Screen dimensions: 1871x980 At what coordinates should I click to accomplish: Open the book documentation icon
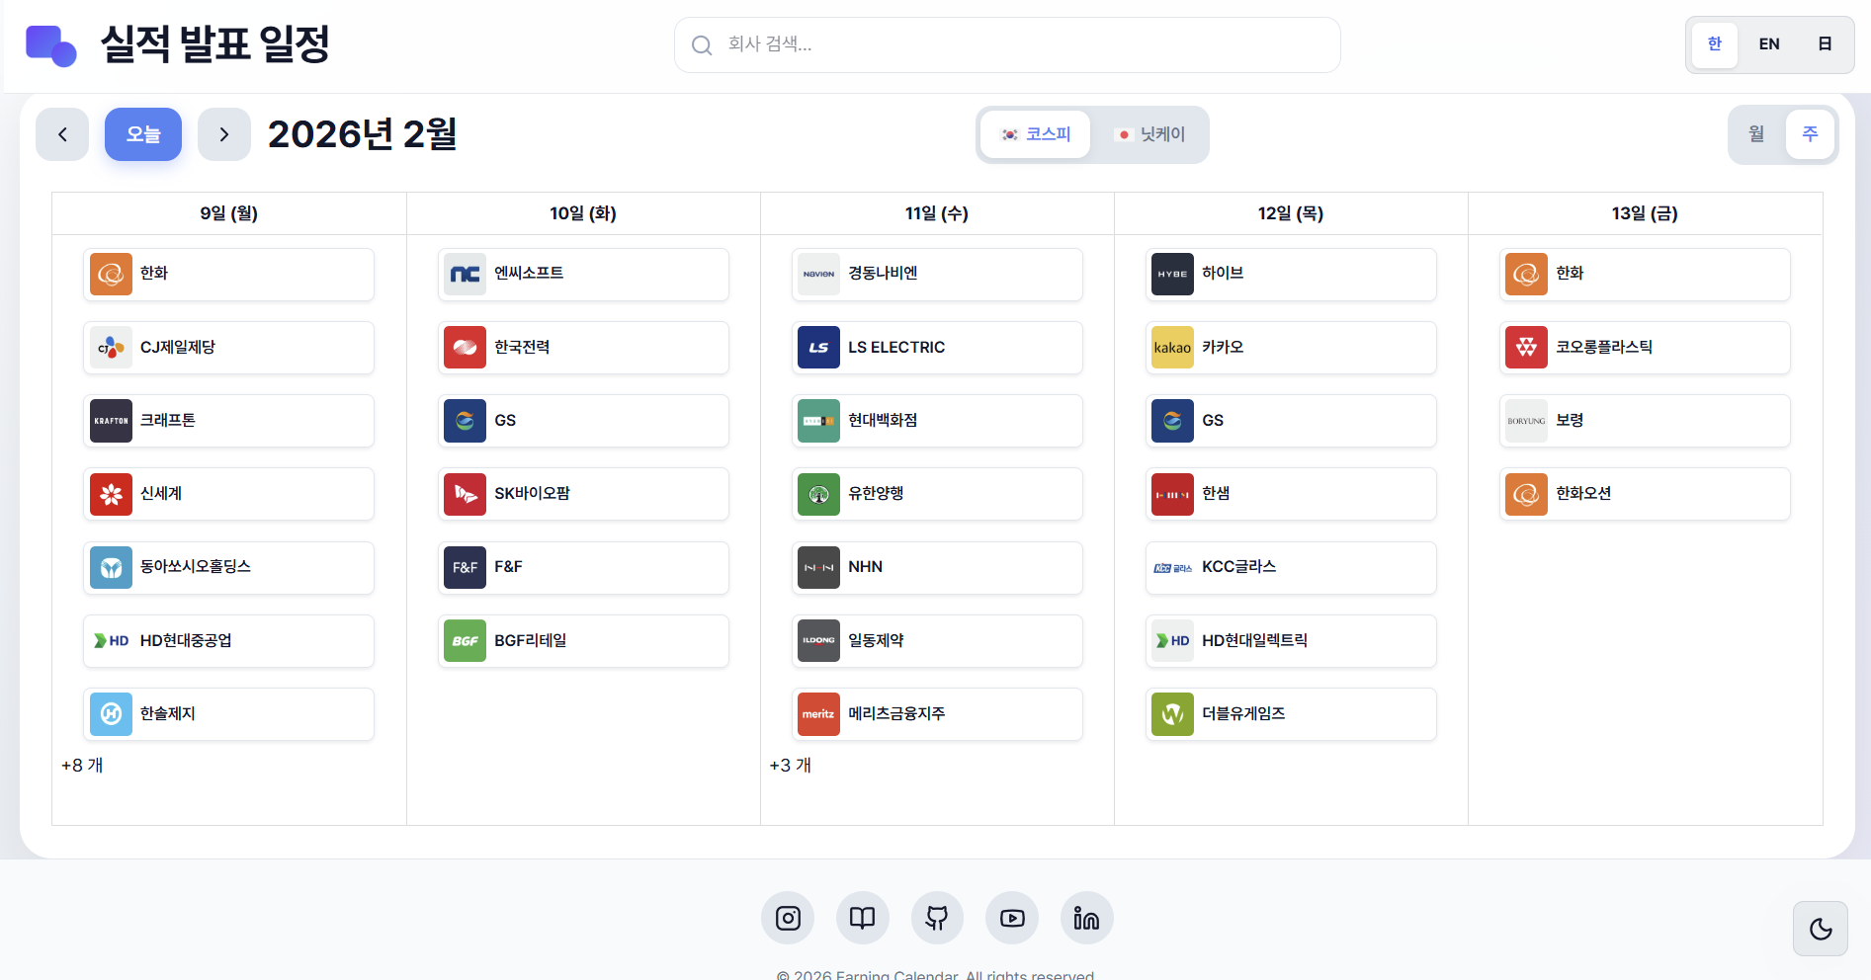[863, 919]
